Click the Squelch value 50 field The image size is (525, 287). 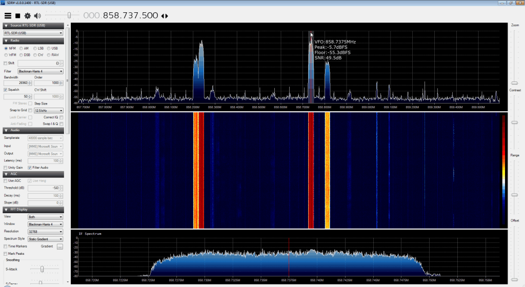pyautogui.click(x=18, y=96)
